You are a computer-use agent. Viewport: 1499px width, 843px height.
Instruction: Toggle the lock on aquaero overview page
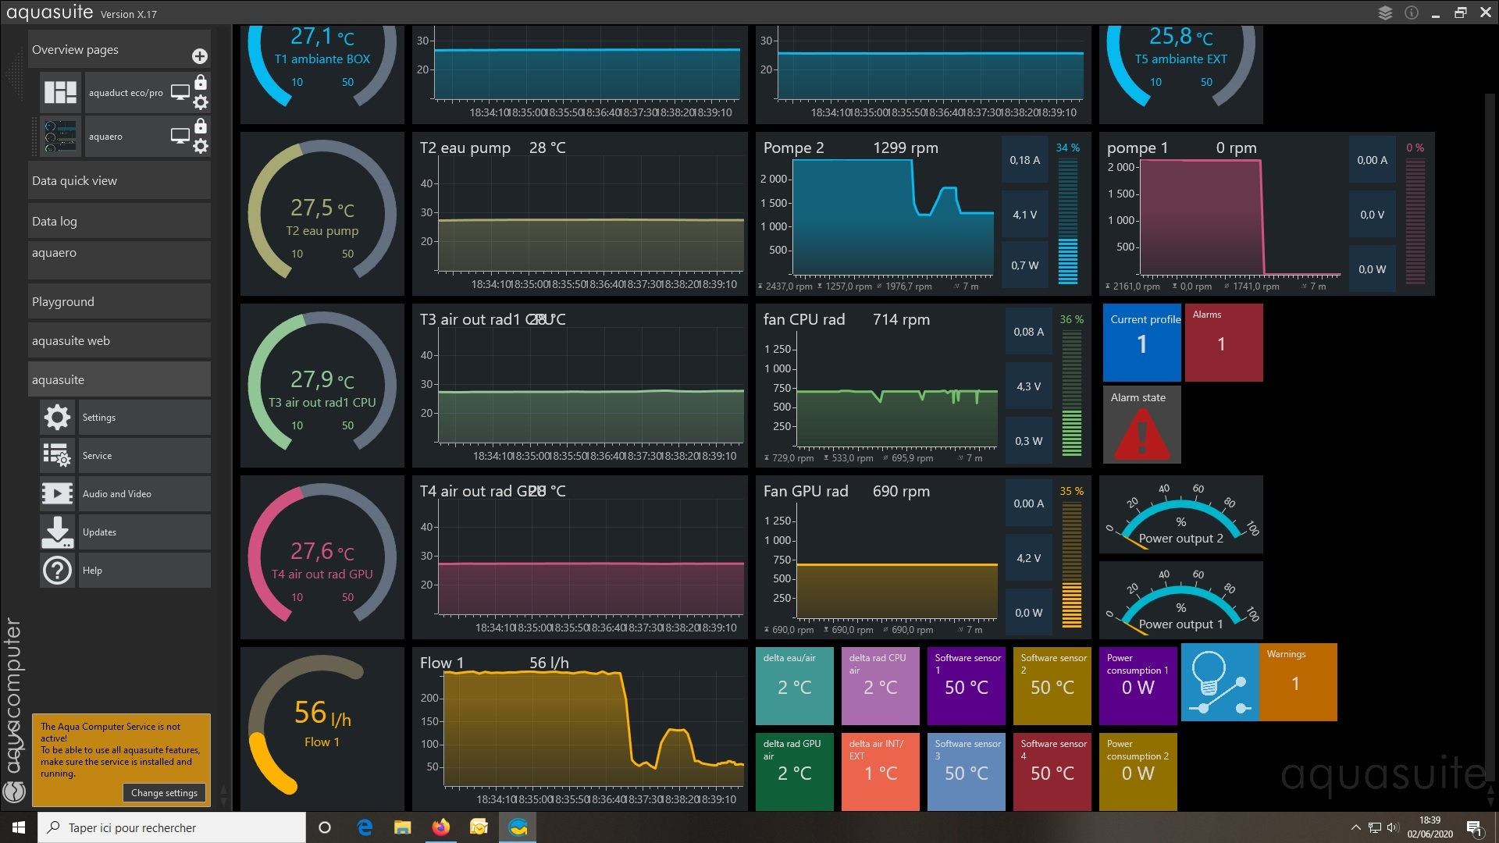pos(201,126)
